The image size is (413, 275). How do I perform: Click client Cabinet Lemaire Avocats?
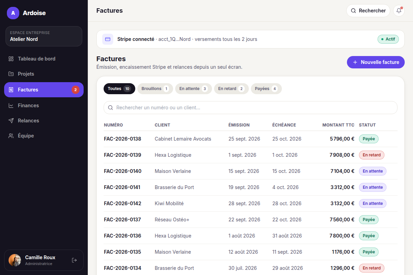click(x=183, y=139)
